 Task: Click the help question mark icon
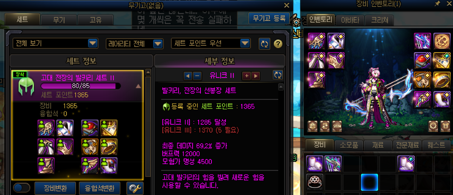278,44
